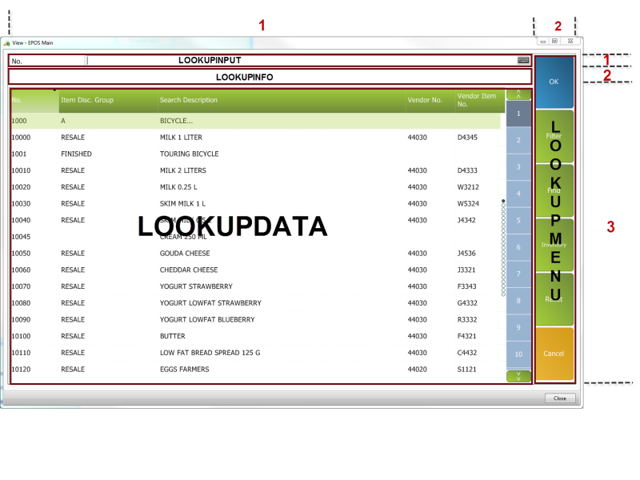Image resolution: width=640 pixels, height=480 pixels.
Task: Jump to page 10 in the pager
Action: pyautogui.click(x=518, y=354)
